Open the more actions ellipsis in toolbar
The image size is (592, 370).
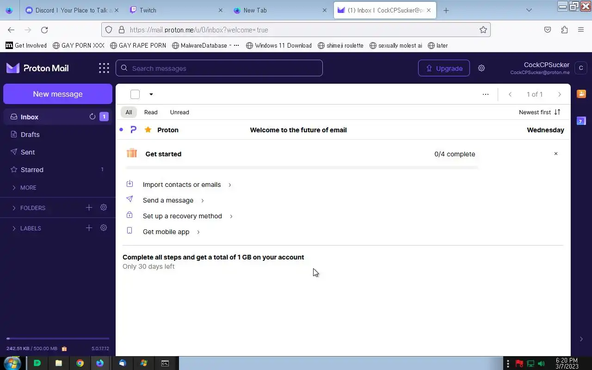click(x=486, y=94)
